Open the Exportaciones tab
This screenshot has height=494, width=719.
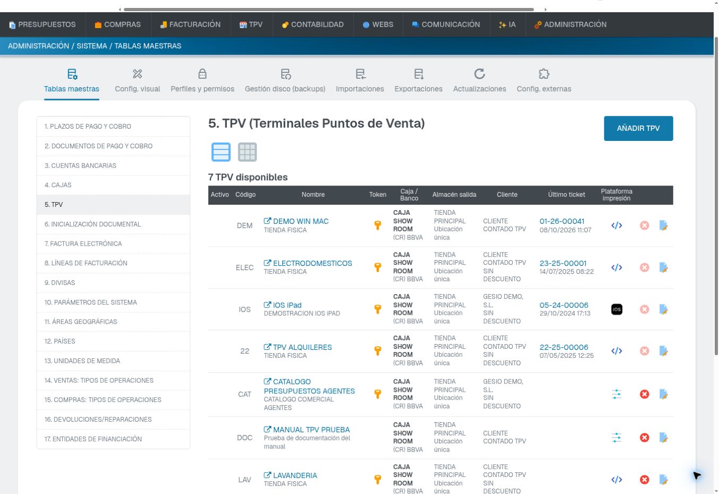coord(419,81)
